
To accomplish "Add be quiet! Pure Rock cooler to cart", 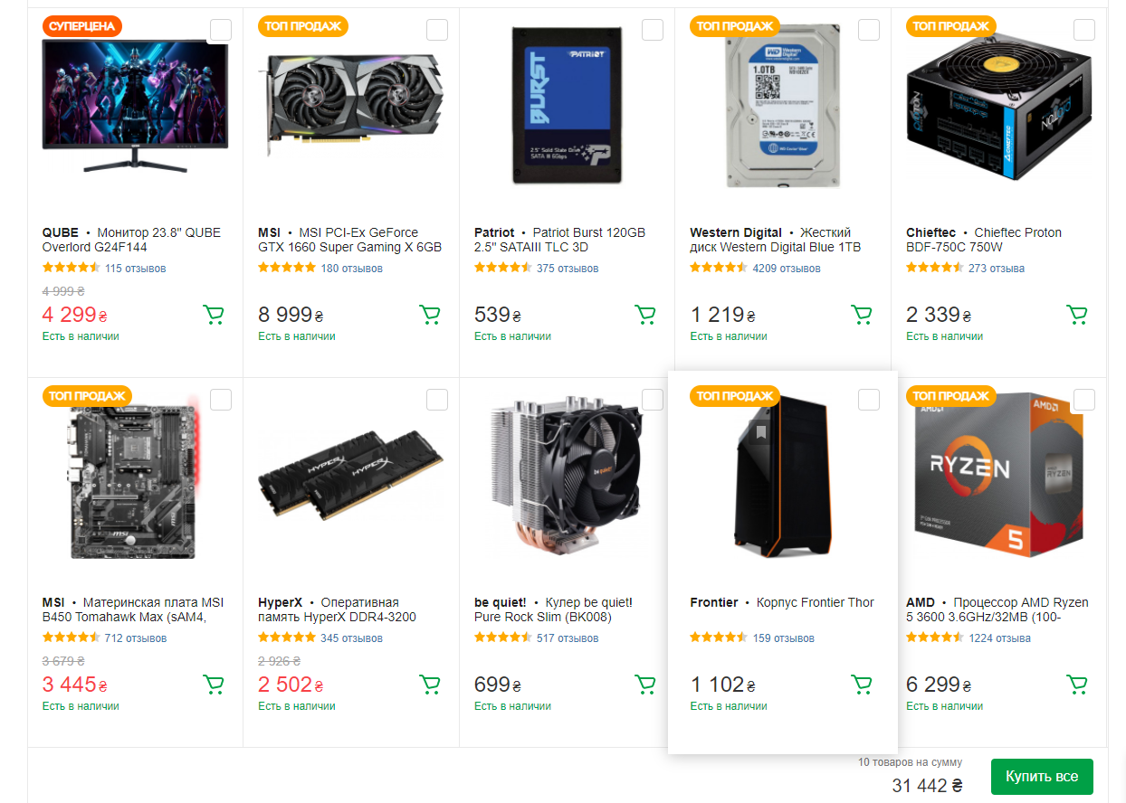I will (645, 685).
